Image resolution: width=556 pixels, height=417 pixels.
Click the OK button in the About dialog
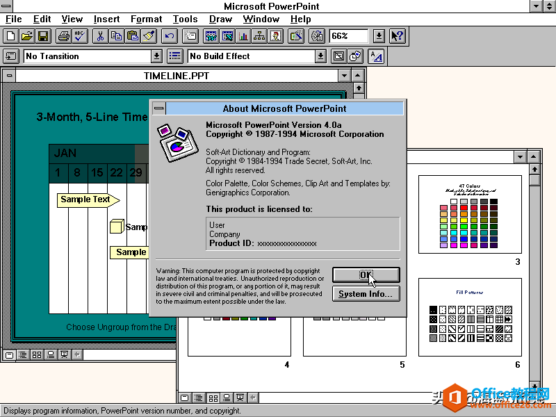366,275
